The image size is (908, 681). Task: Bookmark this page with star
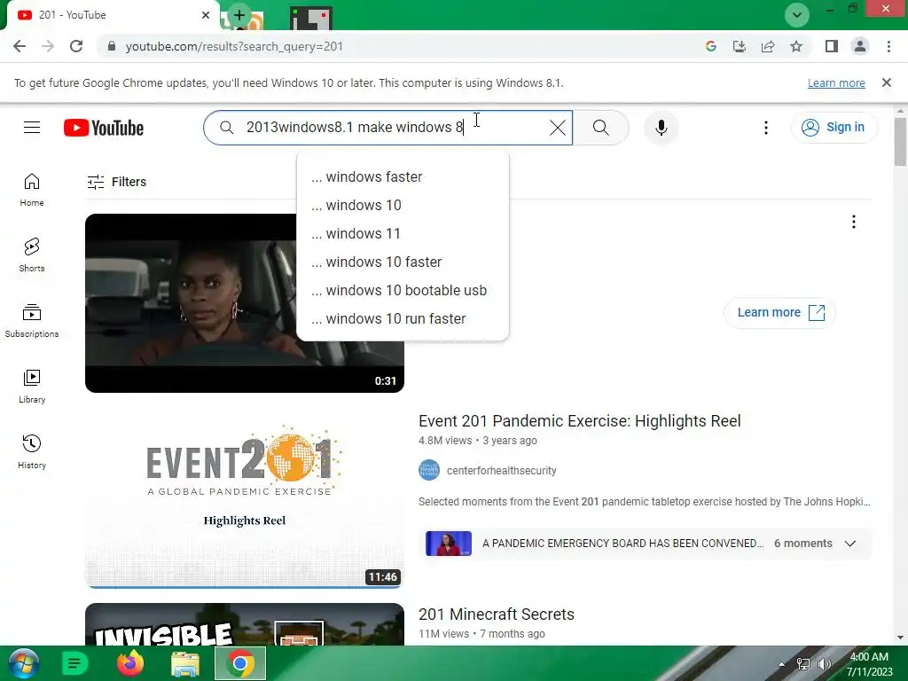(796, 46)
